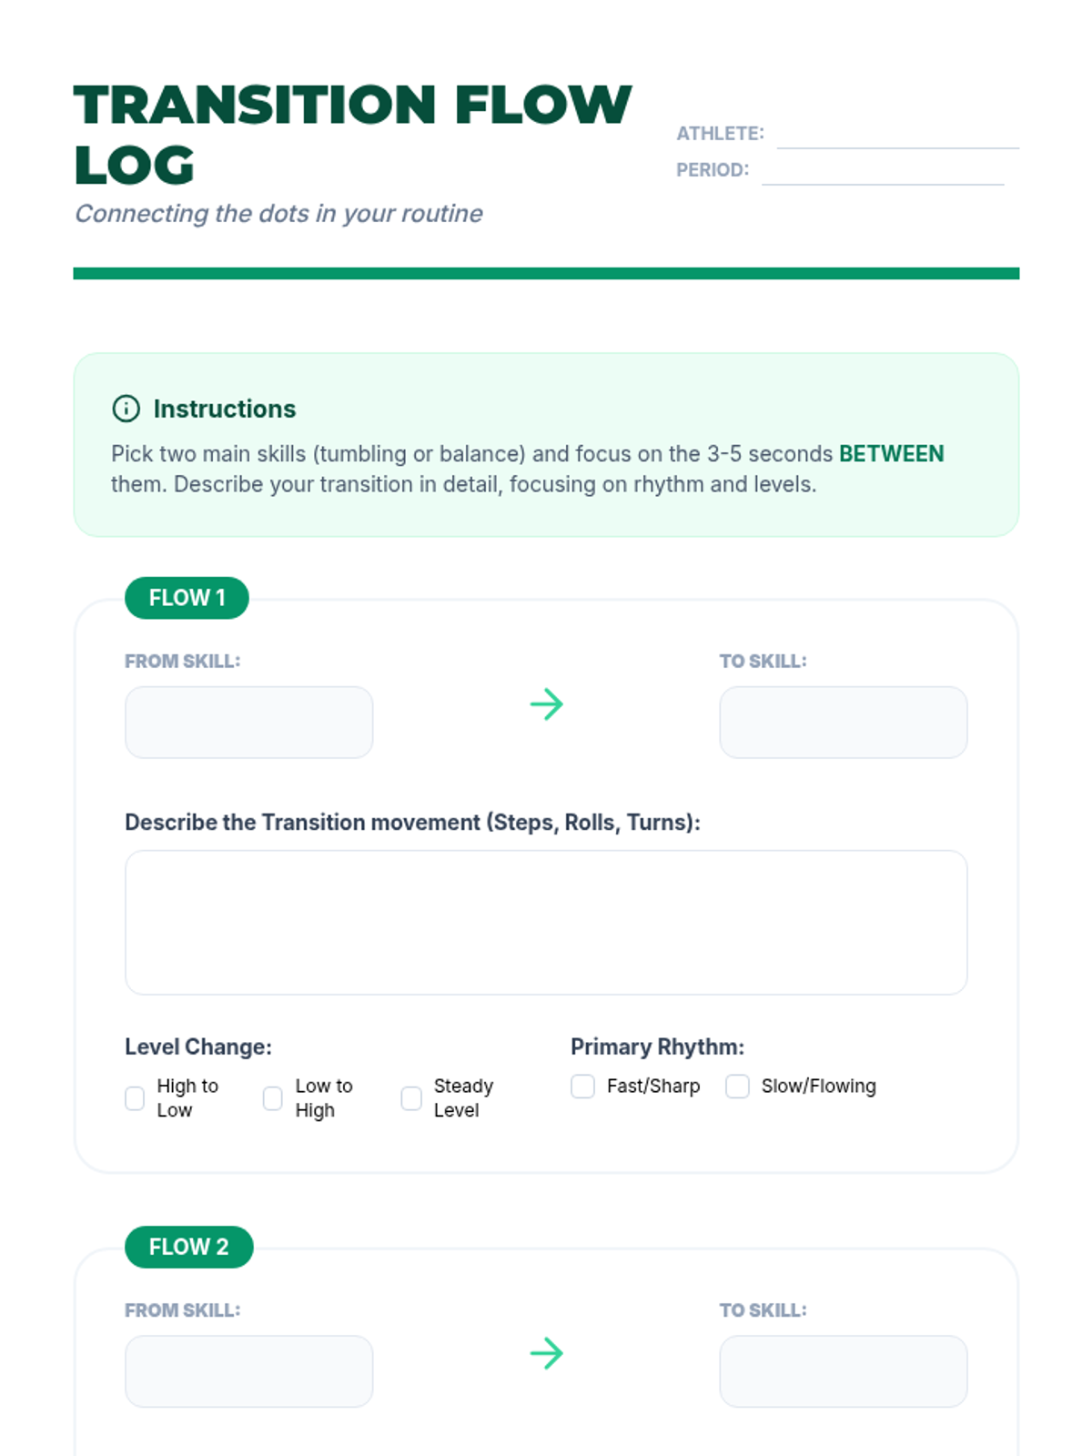Click the transition description text area
1092x1456 pixels.
coord(546,922)
